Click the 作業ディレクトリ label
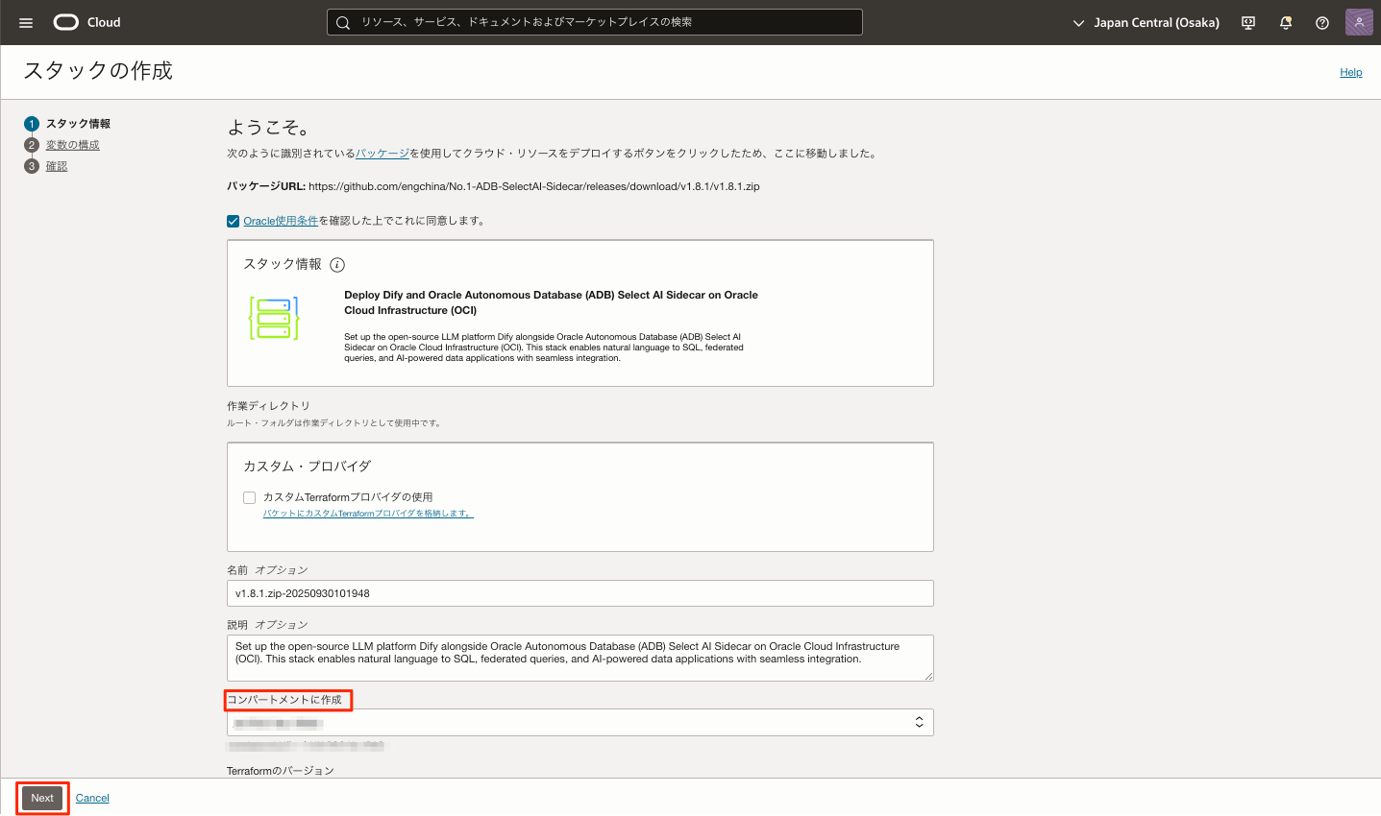The height and width of the screenshot is (816, 1381). [x=268, y=406]
